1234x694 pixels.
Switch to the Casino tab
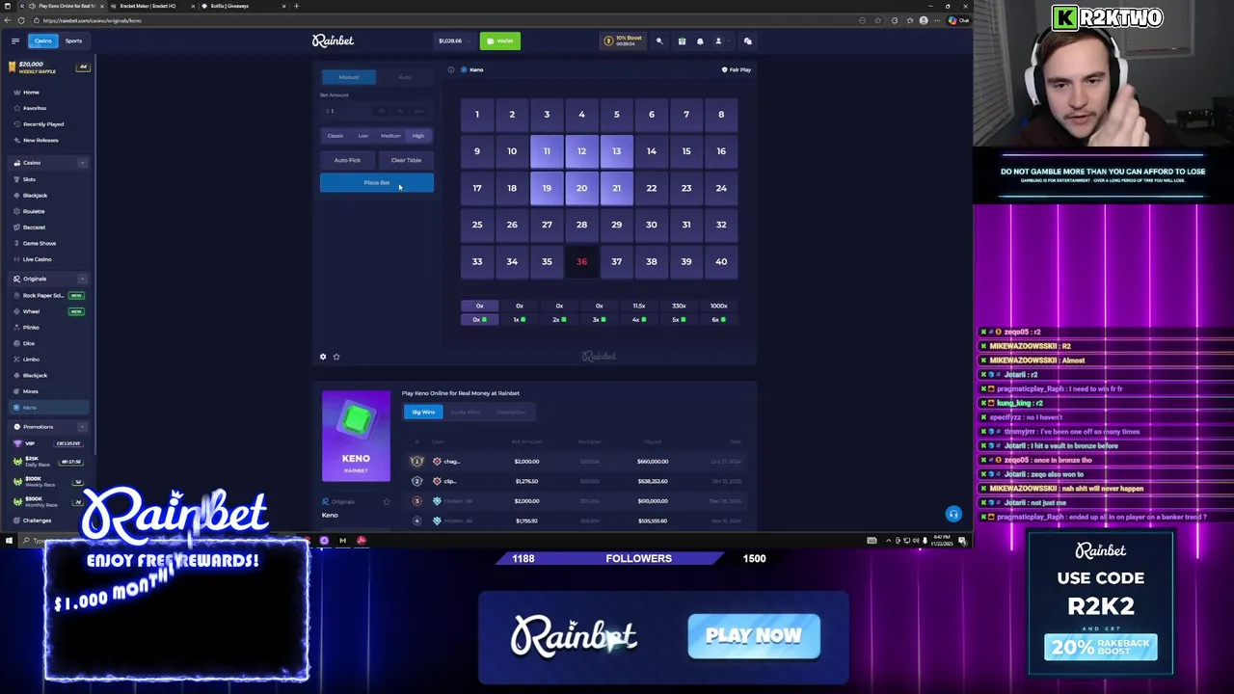42,40
